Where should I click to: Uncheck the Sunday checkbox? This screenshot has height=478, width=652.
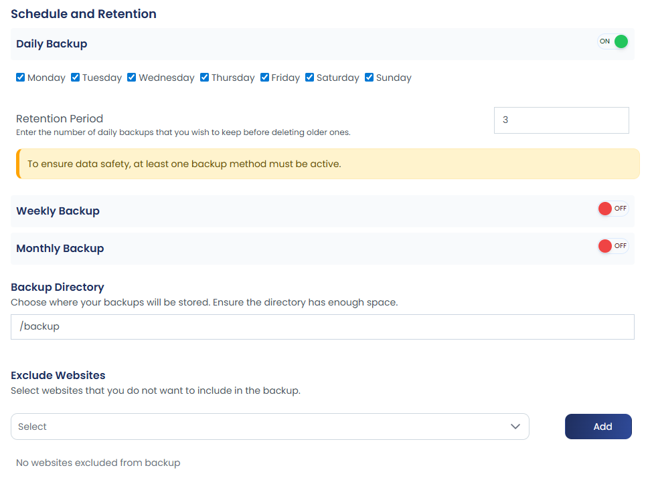pos(369,78)
